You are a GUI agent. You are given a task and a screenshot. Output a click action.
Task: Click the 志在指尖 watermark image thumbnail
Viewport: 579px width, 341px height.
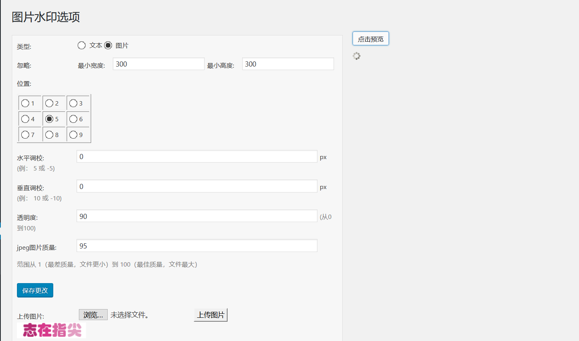click(51, 330)
